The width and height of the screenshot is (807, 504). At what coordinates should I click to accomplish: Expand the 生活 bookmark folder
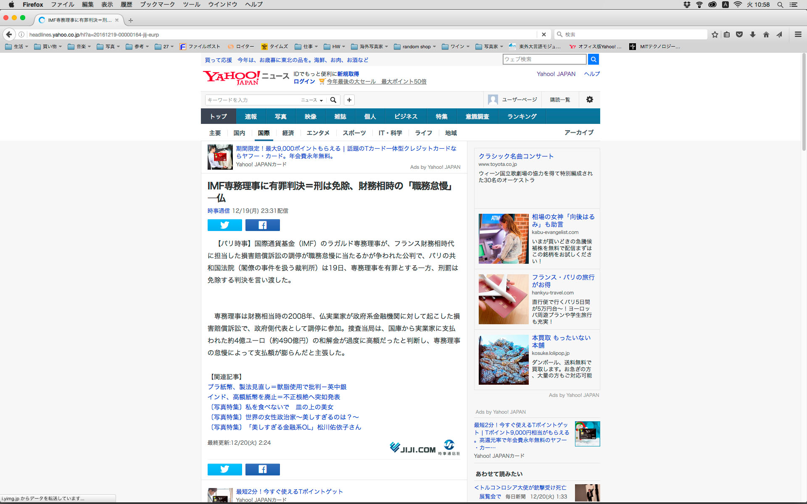point(17,47)
